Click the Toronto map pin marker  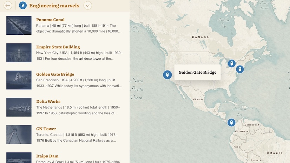[231, 63]
